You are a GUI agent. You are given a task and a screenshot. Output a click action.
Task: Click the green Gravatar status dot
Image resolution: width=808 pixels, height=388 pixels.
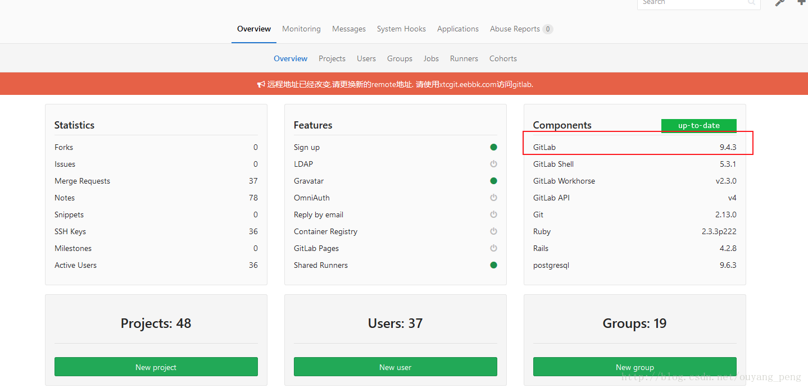pyautogui.click(x=493, y=181)
